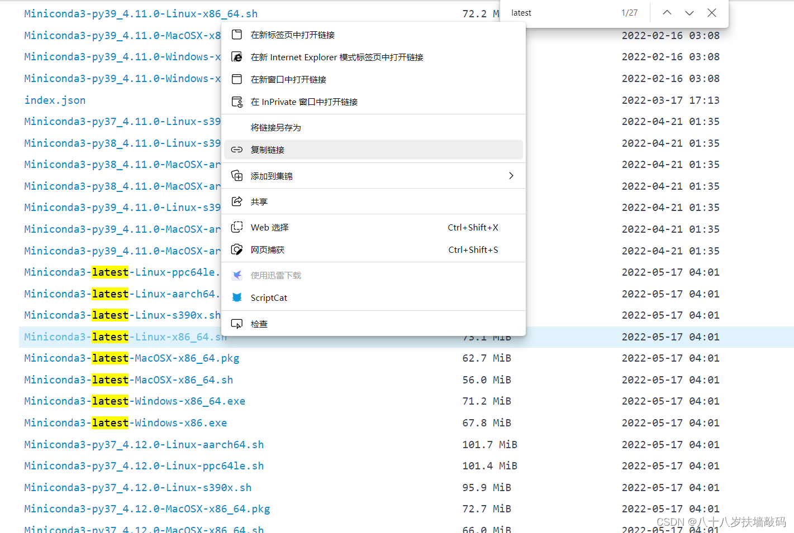
Task: Click the InPrivate window icon
Action: coord(237,102)
